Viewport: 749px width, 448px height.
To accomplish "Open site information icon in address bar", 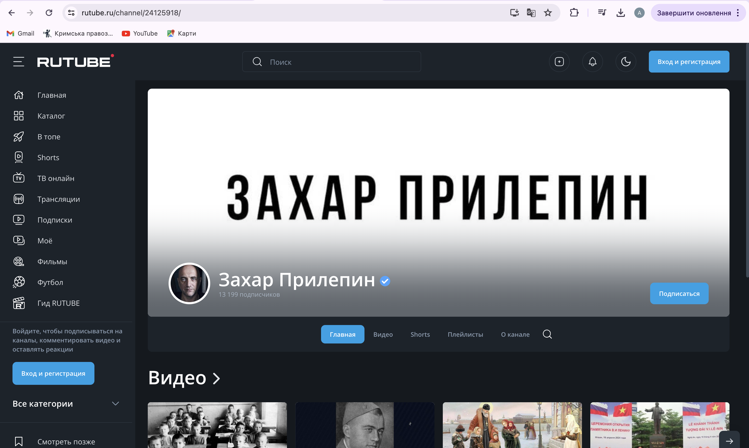I will point(71,13).
